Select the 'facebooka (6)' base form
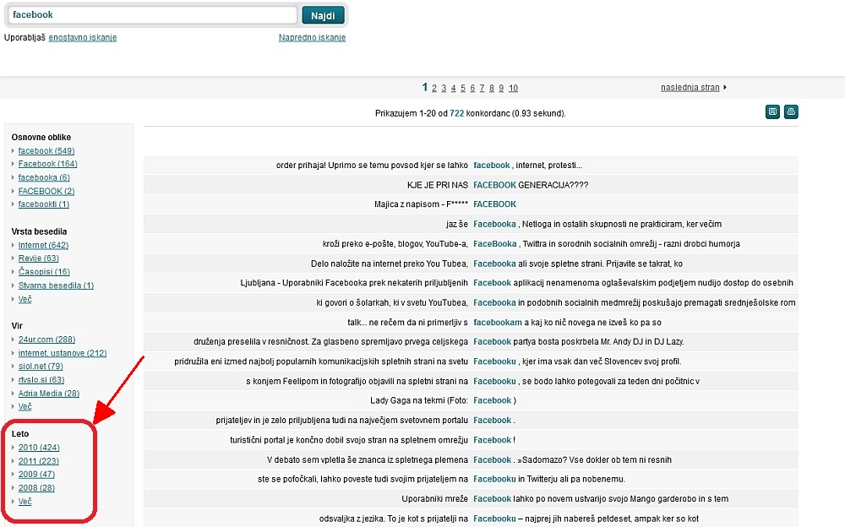The image size is (845, 527). 44,177
